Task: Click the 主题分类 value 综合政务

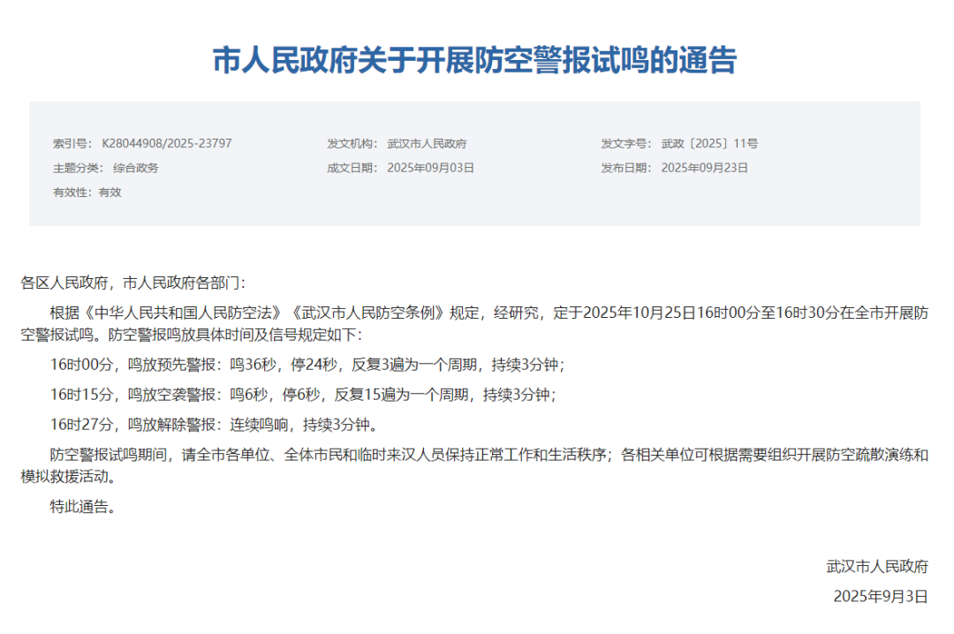Action: (135, 168)
